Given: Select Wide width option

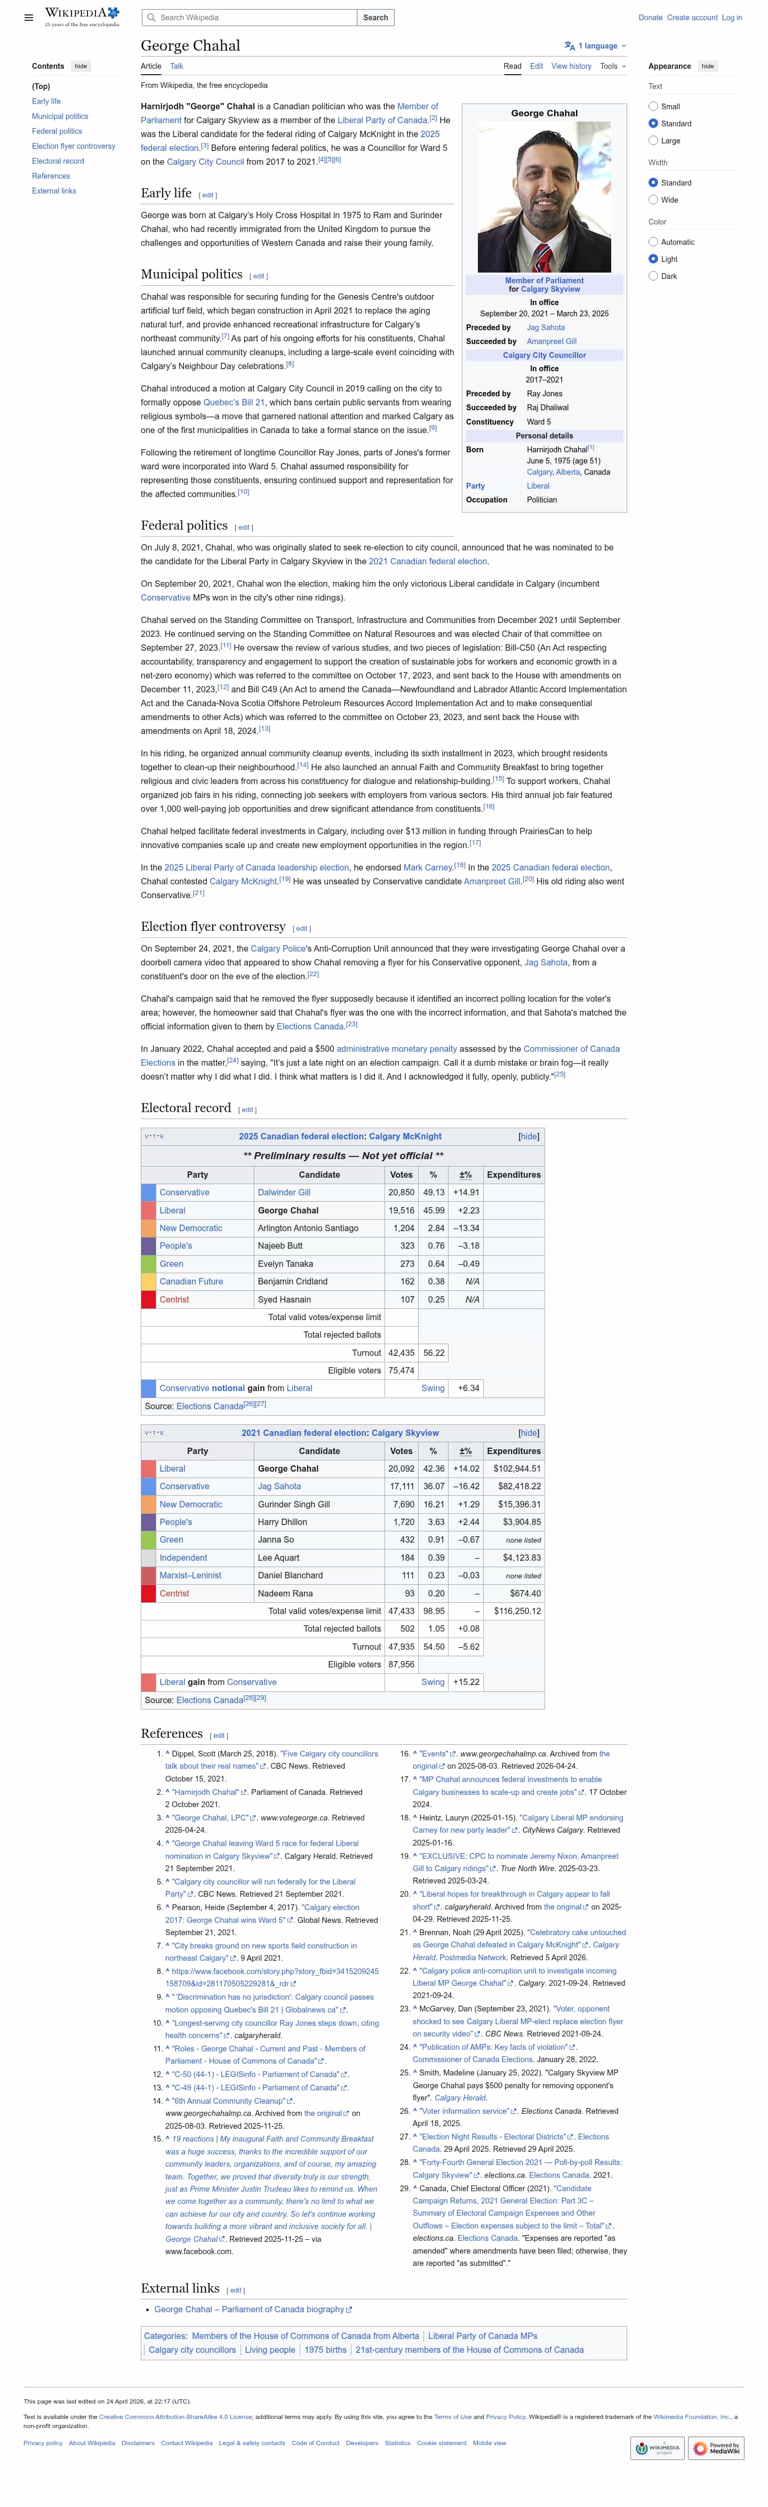Looking at the screenshot, I should (653, 199).
